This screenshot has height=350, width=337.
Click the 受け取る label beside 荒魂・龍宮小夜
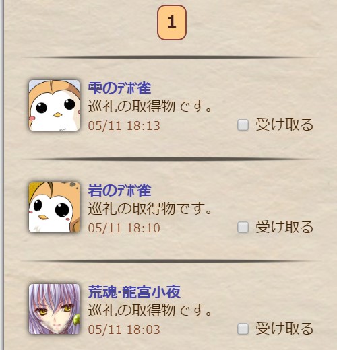pyautogui.click(x=284, y=328)
